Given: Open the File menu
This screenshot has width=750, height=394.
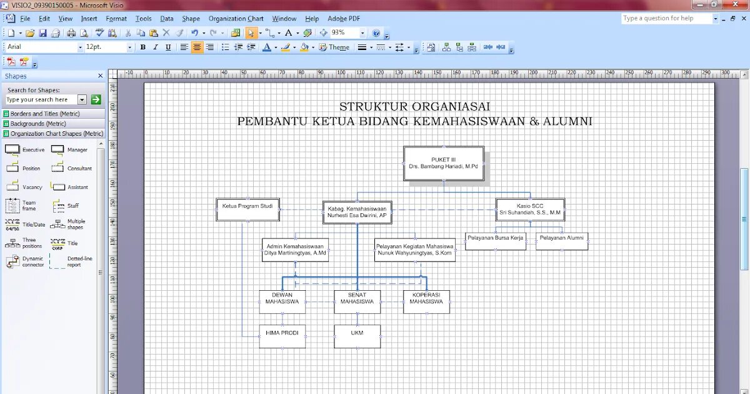Looking at the screenshot, I should click(25, 19).
